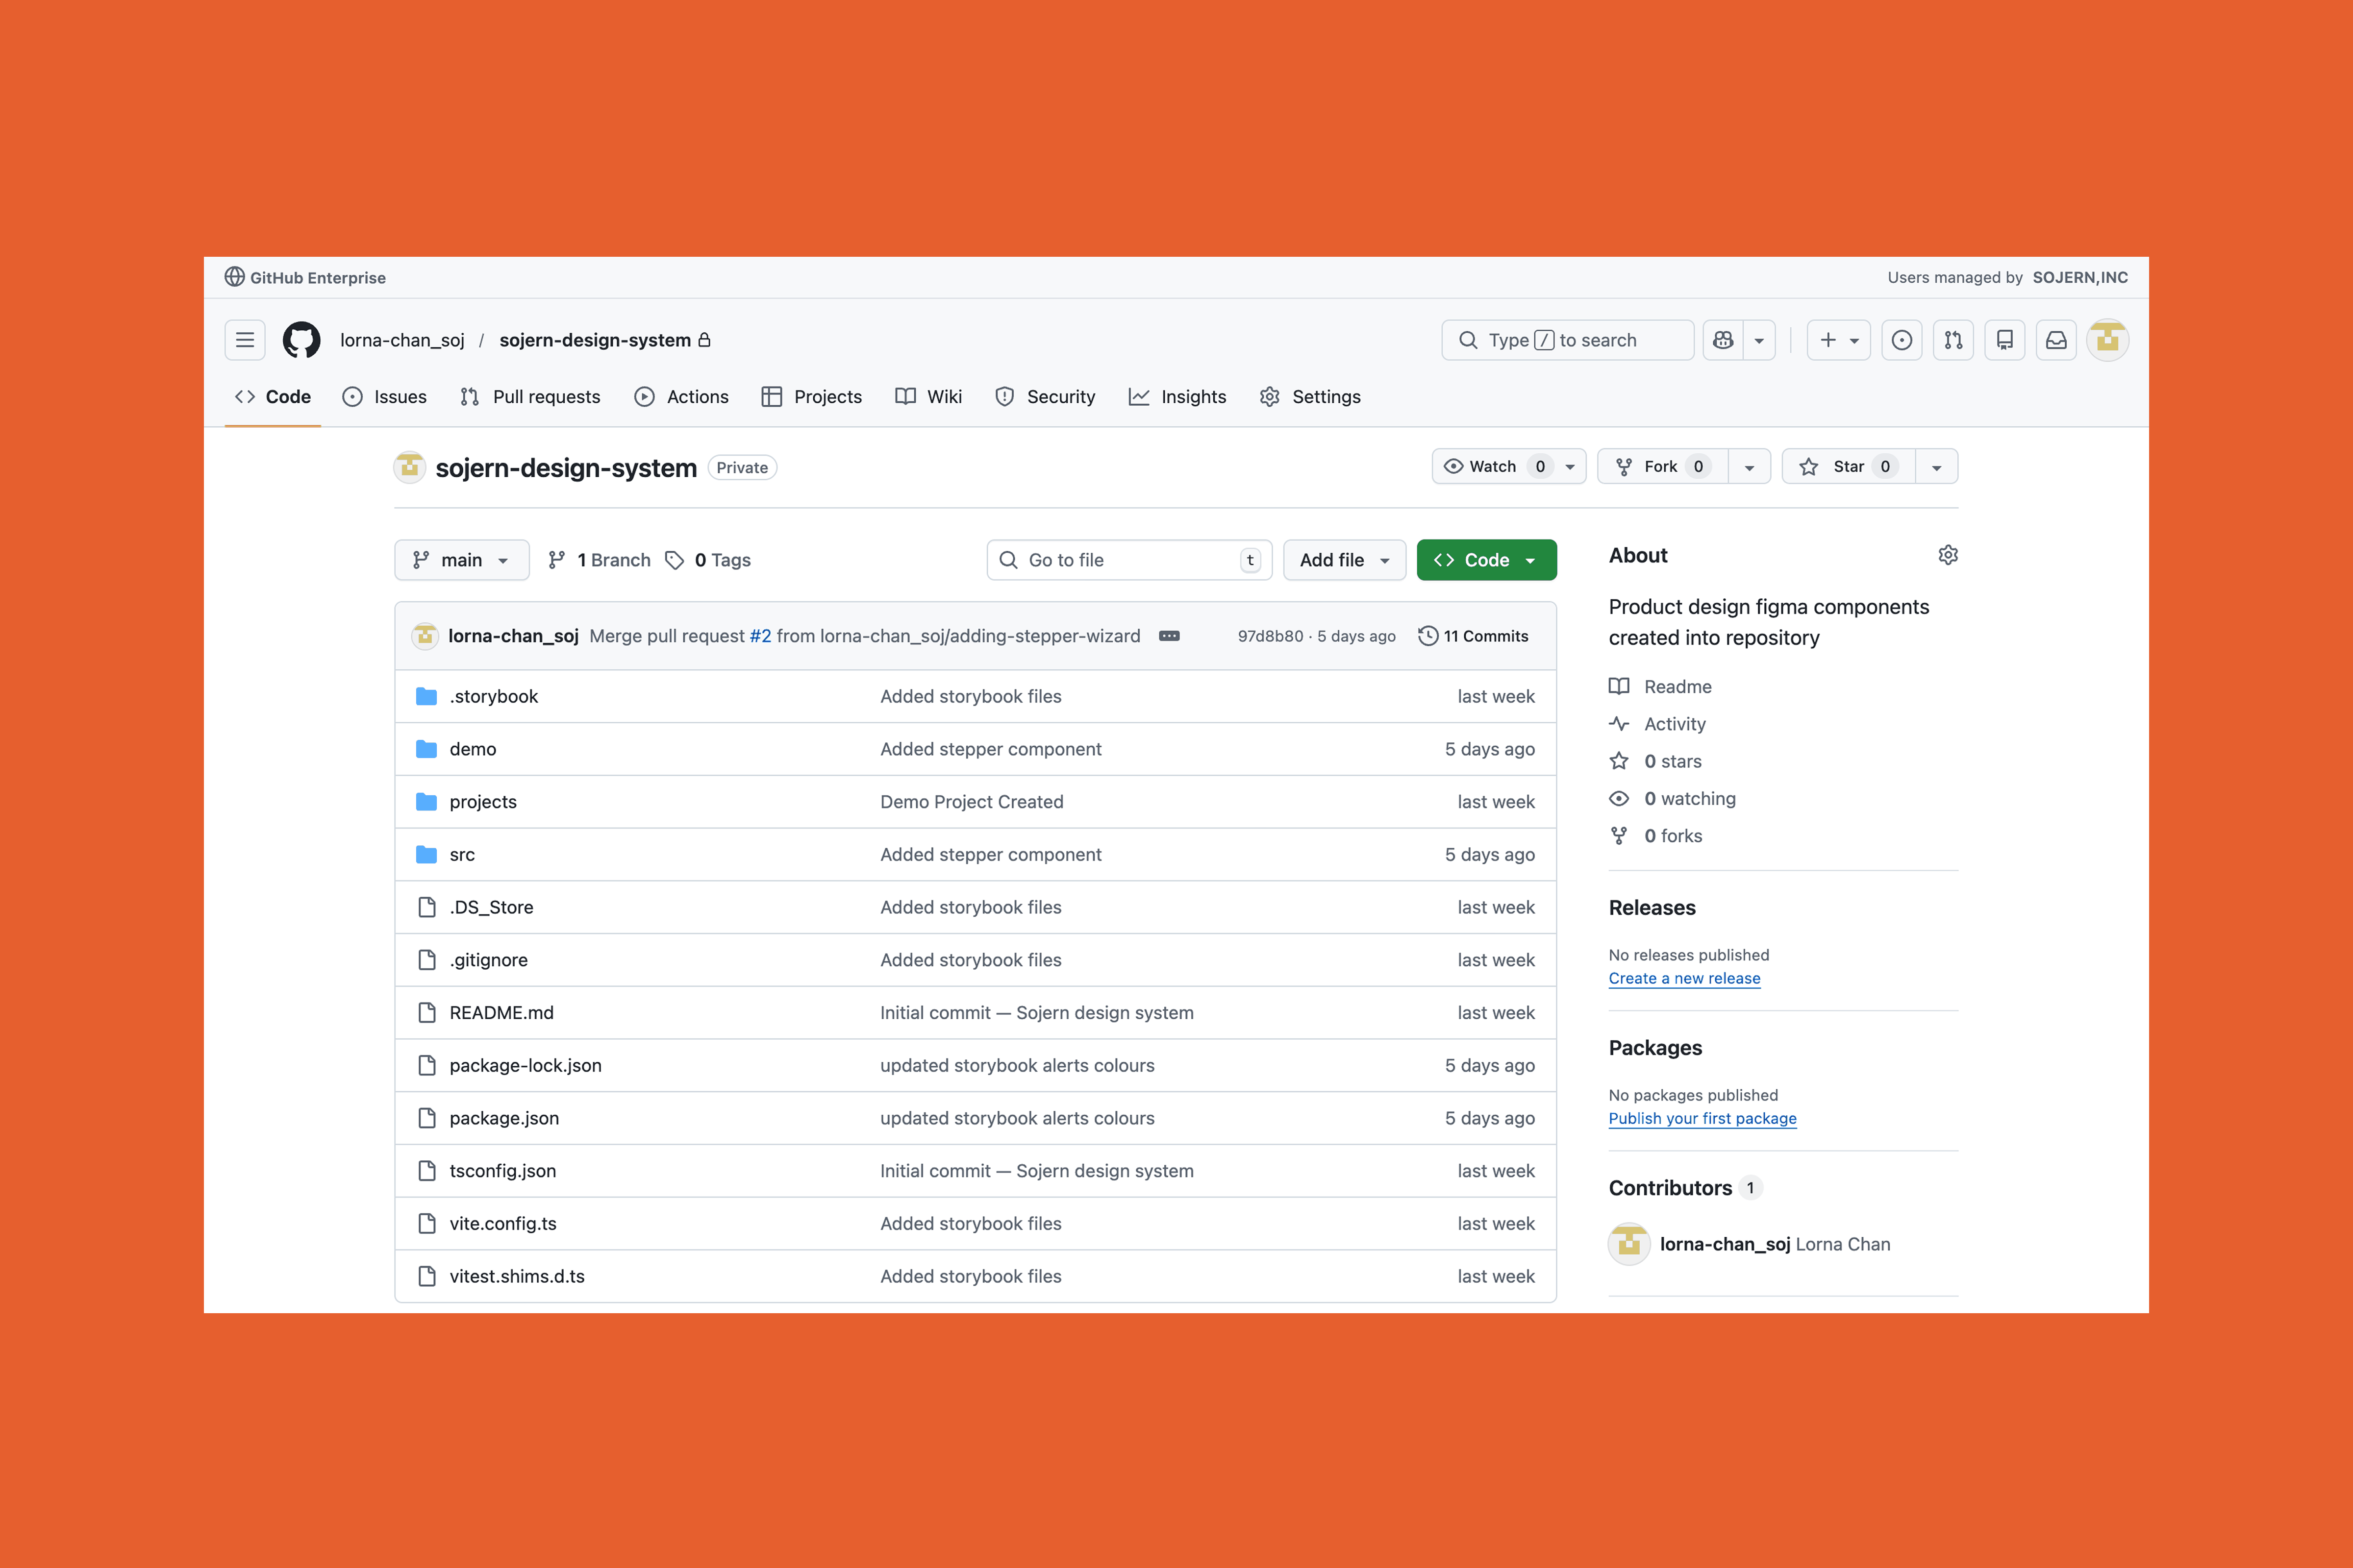
Task: Expand the commit message description ellipsis
Action: (x=1169, y=636)
